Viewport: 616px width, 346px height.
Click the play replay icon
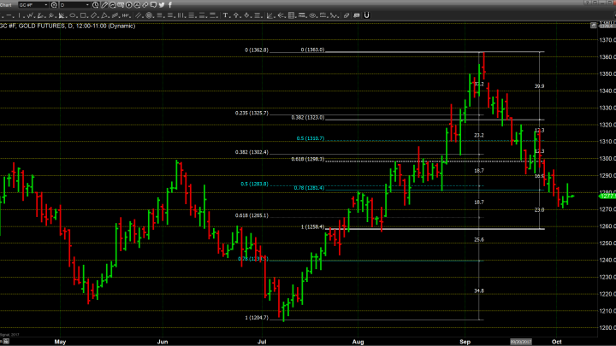click(129, 5)
